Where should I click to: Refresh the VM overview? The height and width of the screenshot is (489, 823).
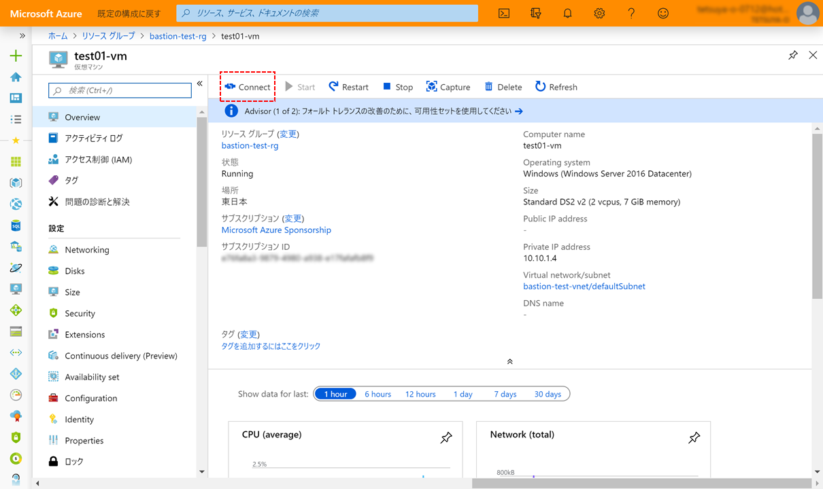click(556, 87)
